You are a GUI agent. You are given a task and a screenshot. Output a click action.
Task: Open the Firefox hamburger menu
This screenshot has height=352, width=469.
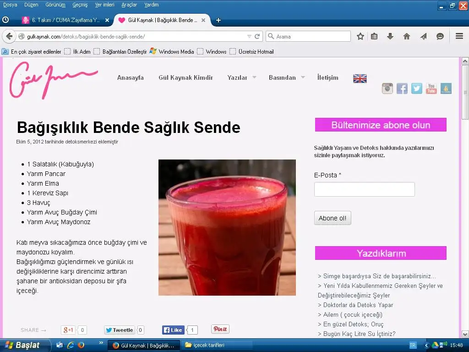point(459,36)
